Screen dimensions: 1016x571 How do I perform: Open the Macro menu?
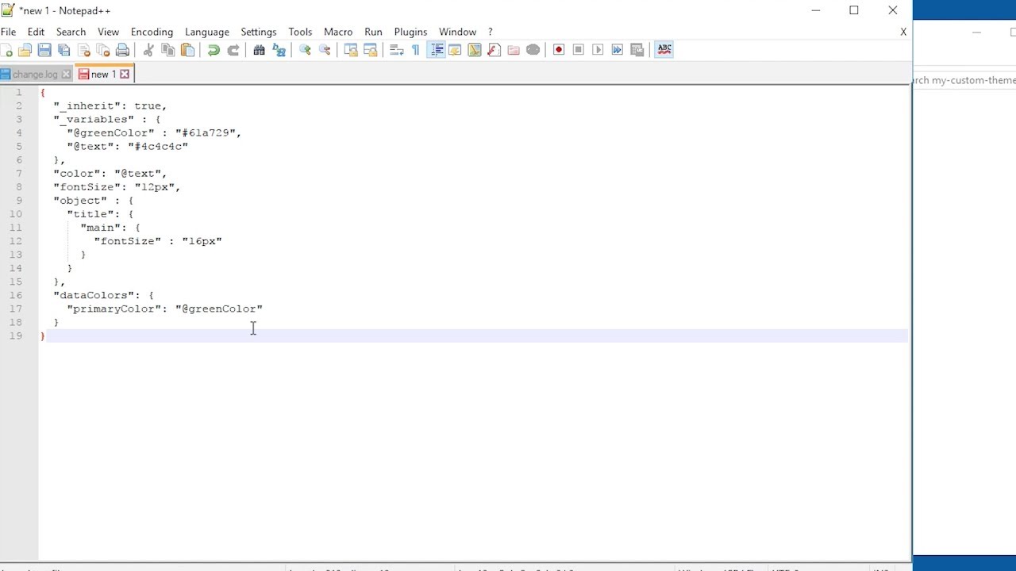[338, 32]
